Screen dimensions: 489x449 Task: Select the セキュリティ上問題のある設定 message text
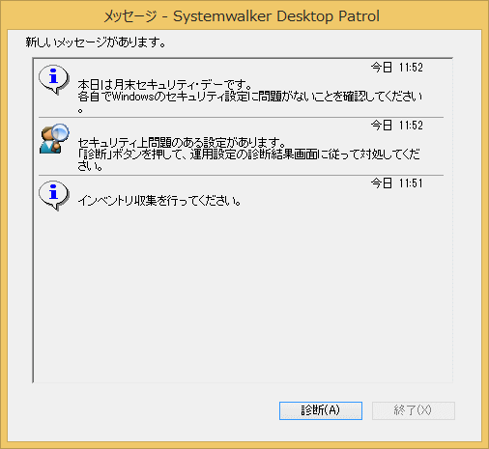coord(182,142)
